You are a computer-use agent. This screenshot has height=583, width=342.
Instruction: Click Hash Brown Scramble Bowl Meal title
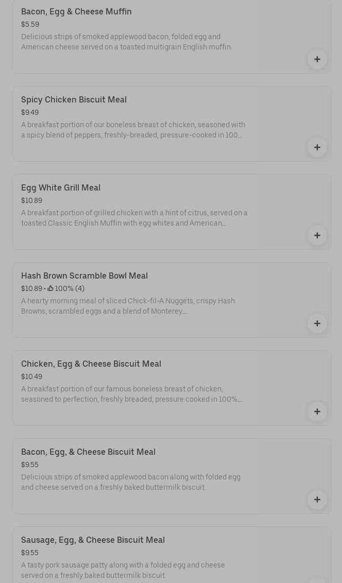click(84, 276)
